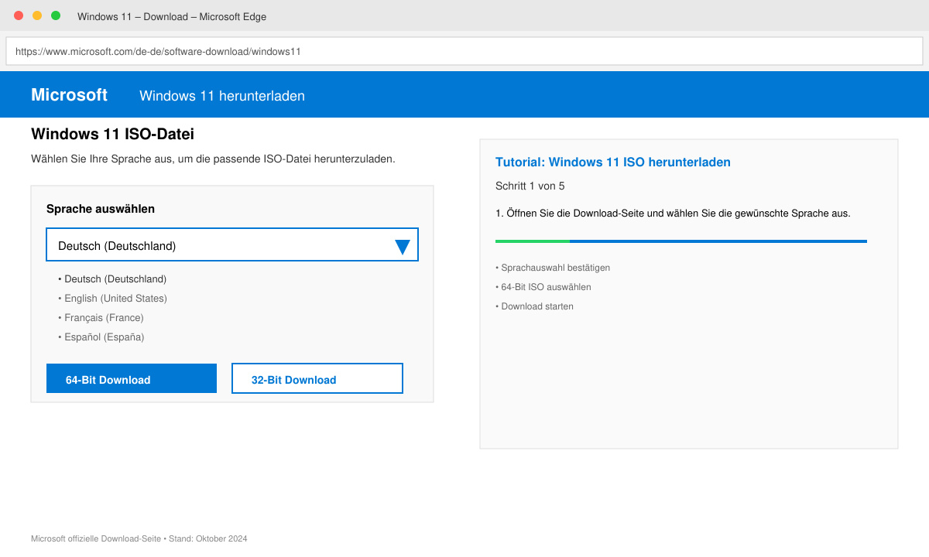This screenshot has height=557, width=929.
Task: Maximize the window with green button
Action: click(56, 15)
